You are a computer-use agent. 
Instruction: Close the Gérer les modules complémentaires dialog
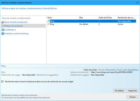pyautogui.click(x=137, y=3)
